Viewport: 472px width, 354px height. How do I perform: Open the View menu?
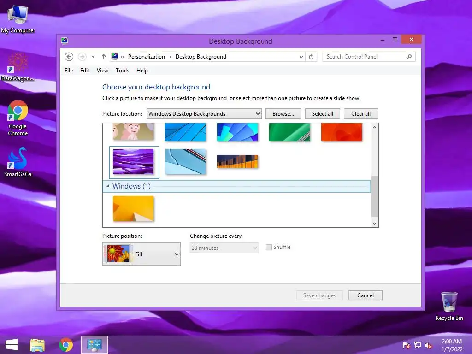click(102, 71)
